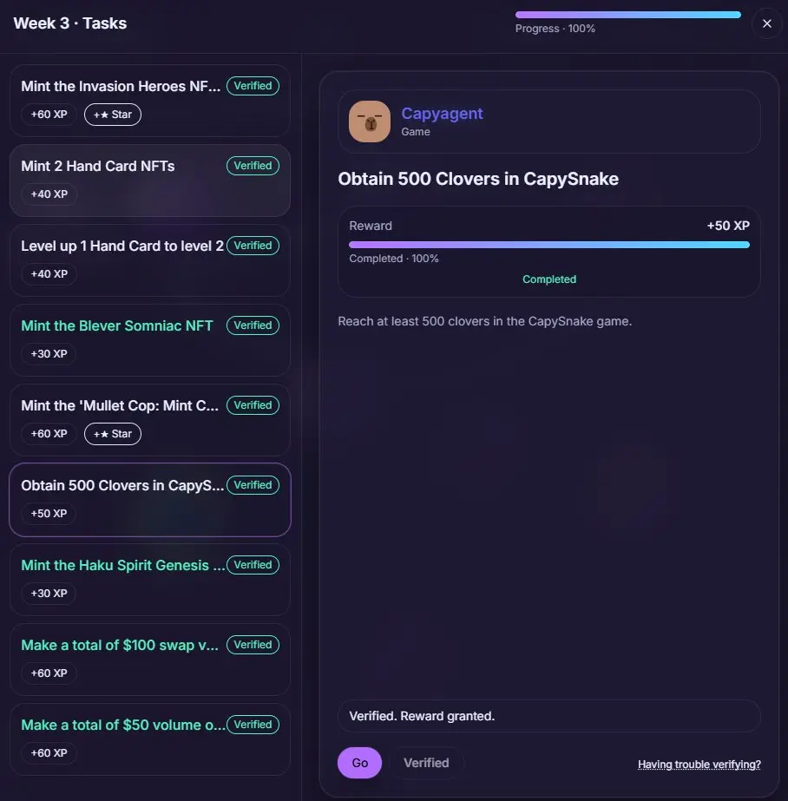Click the Reward completion progress bar
Image resolution: width=788 pixels, height=801 pixels.
[x=549, y=245]
